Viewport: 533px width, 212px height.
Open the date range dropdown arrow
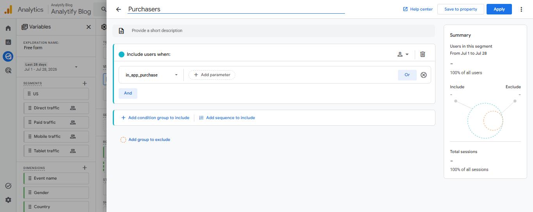[x=76, y=67]
